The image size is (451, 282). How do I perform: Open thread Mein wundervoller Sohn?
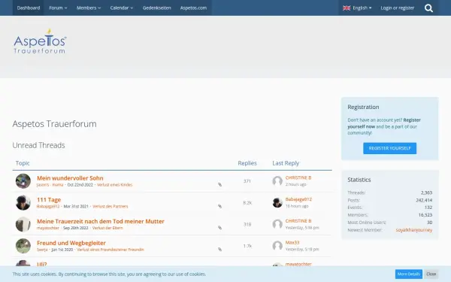click(x=70, y=178)
